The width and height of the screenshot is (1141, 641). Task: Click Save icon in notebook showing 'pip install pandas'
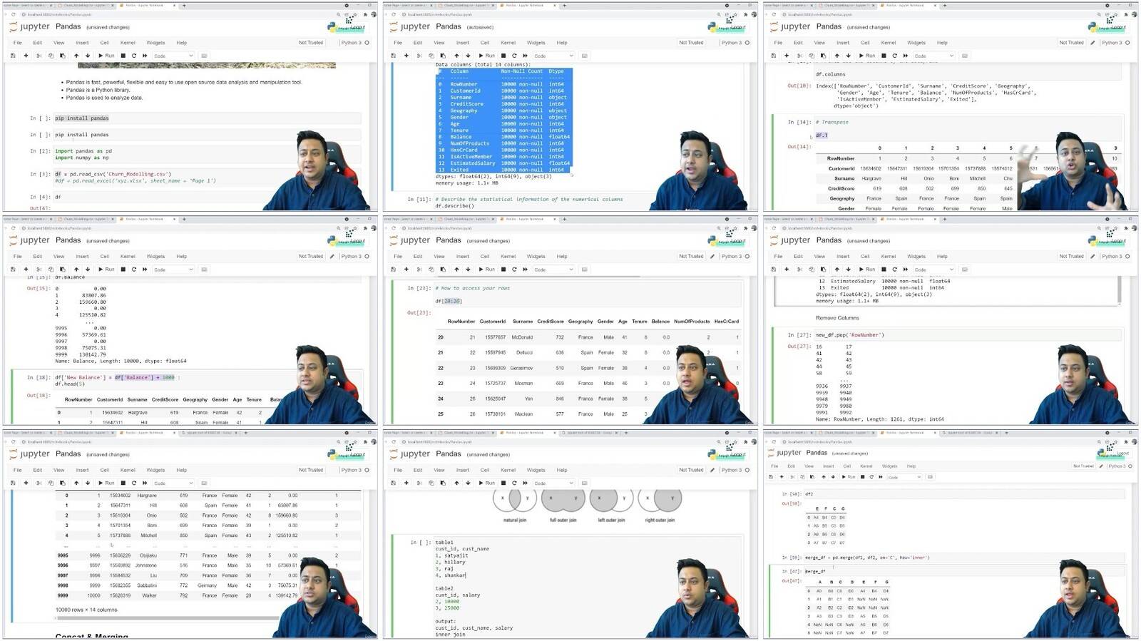coord(13,56)
